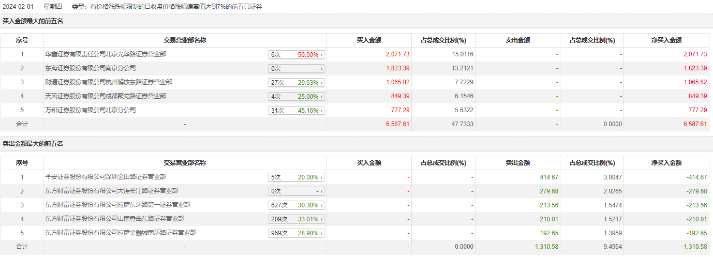Open 东方财富证券拉萨东环路第一证券营业部 link

117,205
